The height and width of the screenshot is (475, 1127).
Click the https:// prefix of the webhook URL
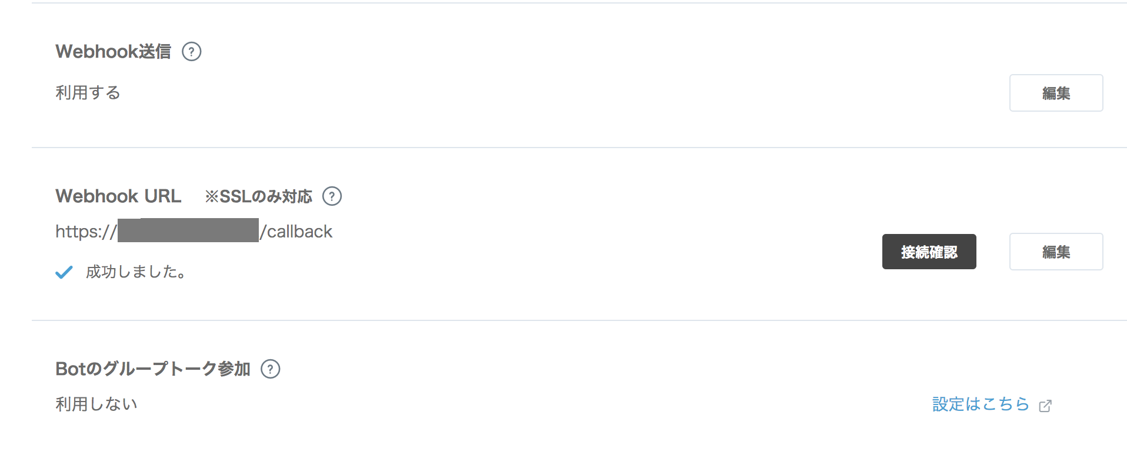86,232
